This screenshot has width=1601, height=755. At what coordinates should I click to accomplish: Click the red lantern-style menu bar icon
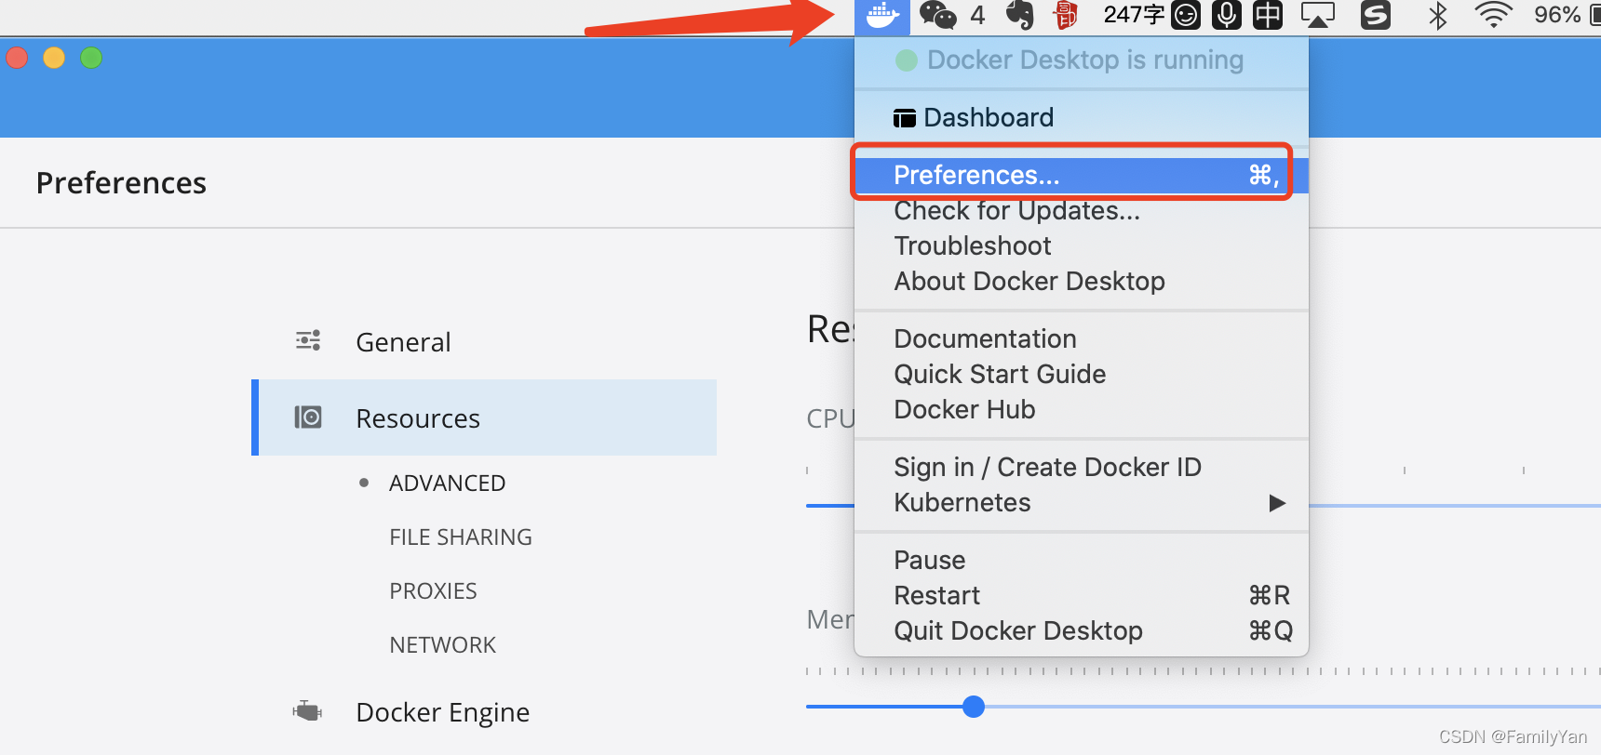pos(1065,15)
